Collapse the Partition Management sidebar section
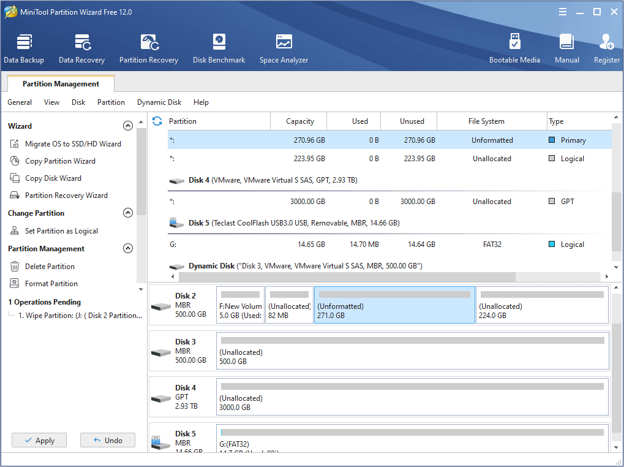The image size is (624, 467). pyautogui.click(x=128, y=248)
